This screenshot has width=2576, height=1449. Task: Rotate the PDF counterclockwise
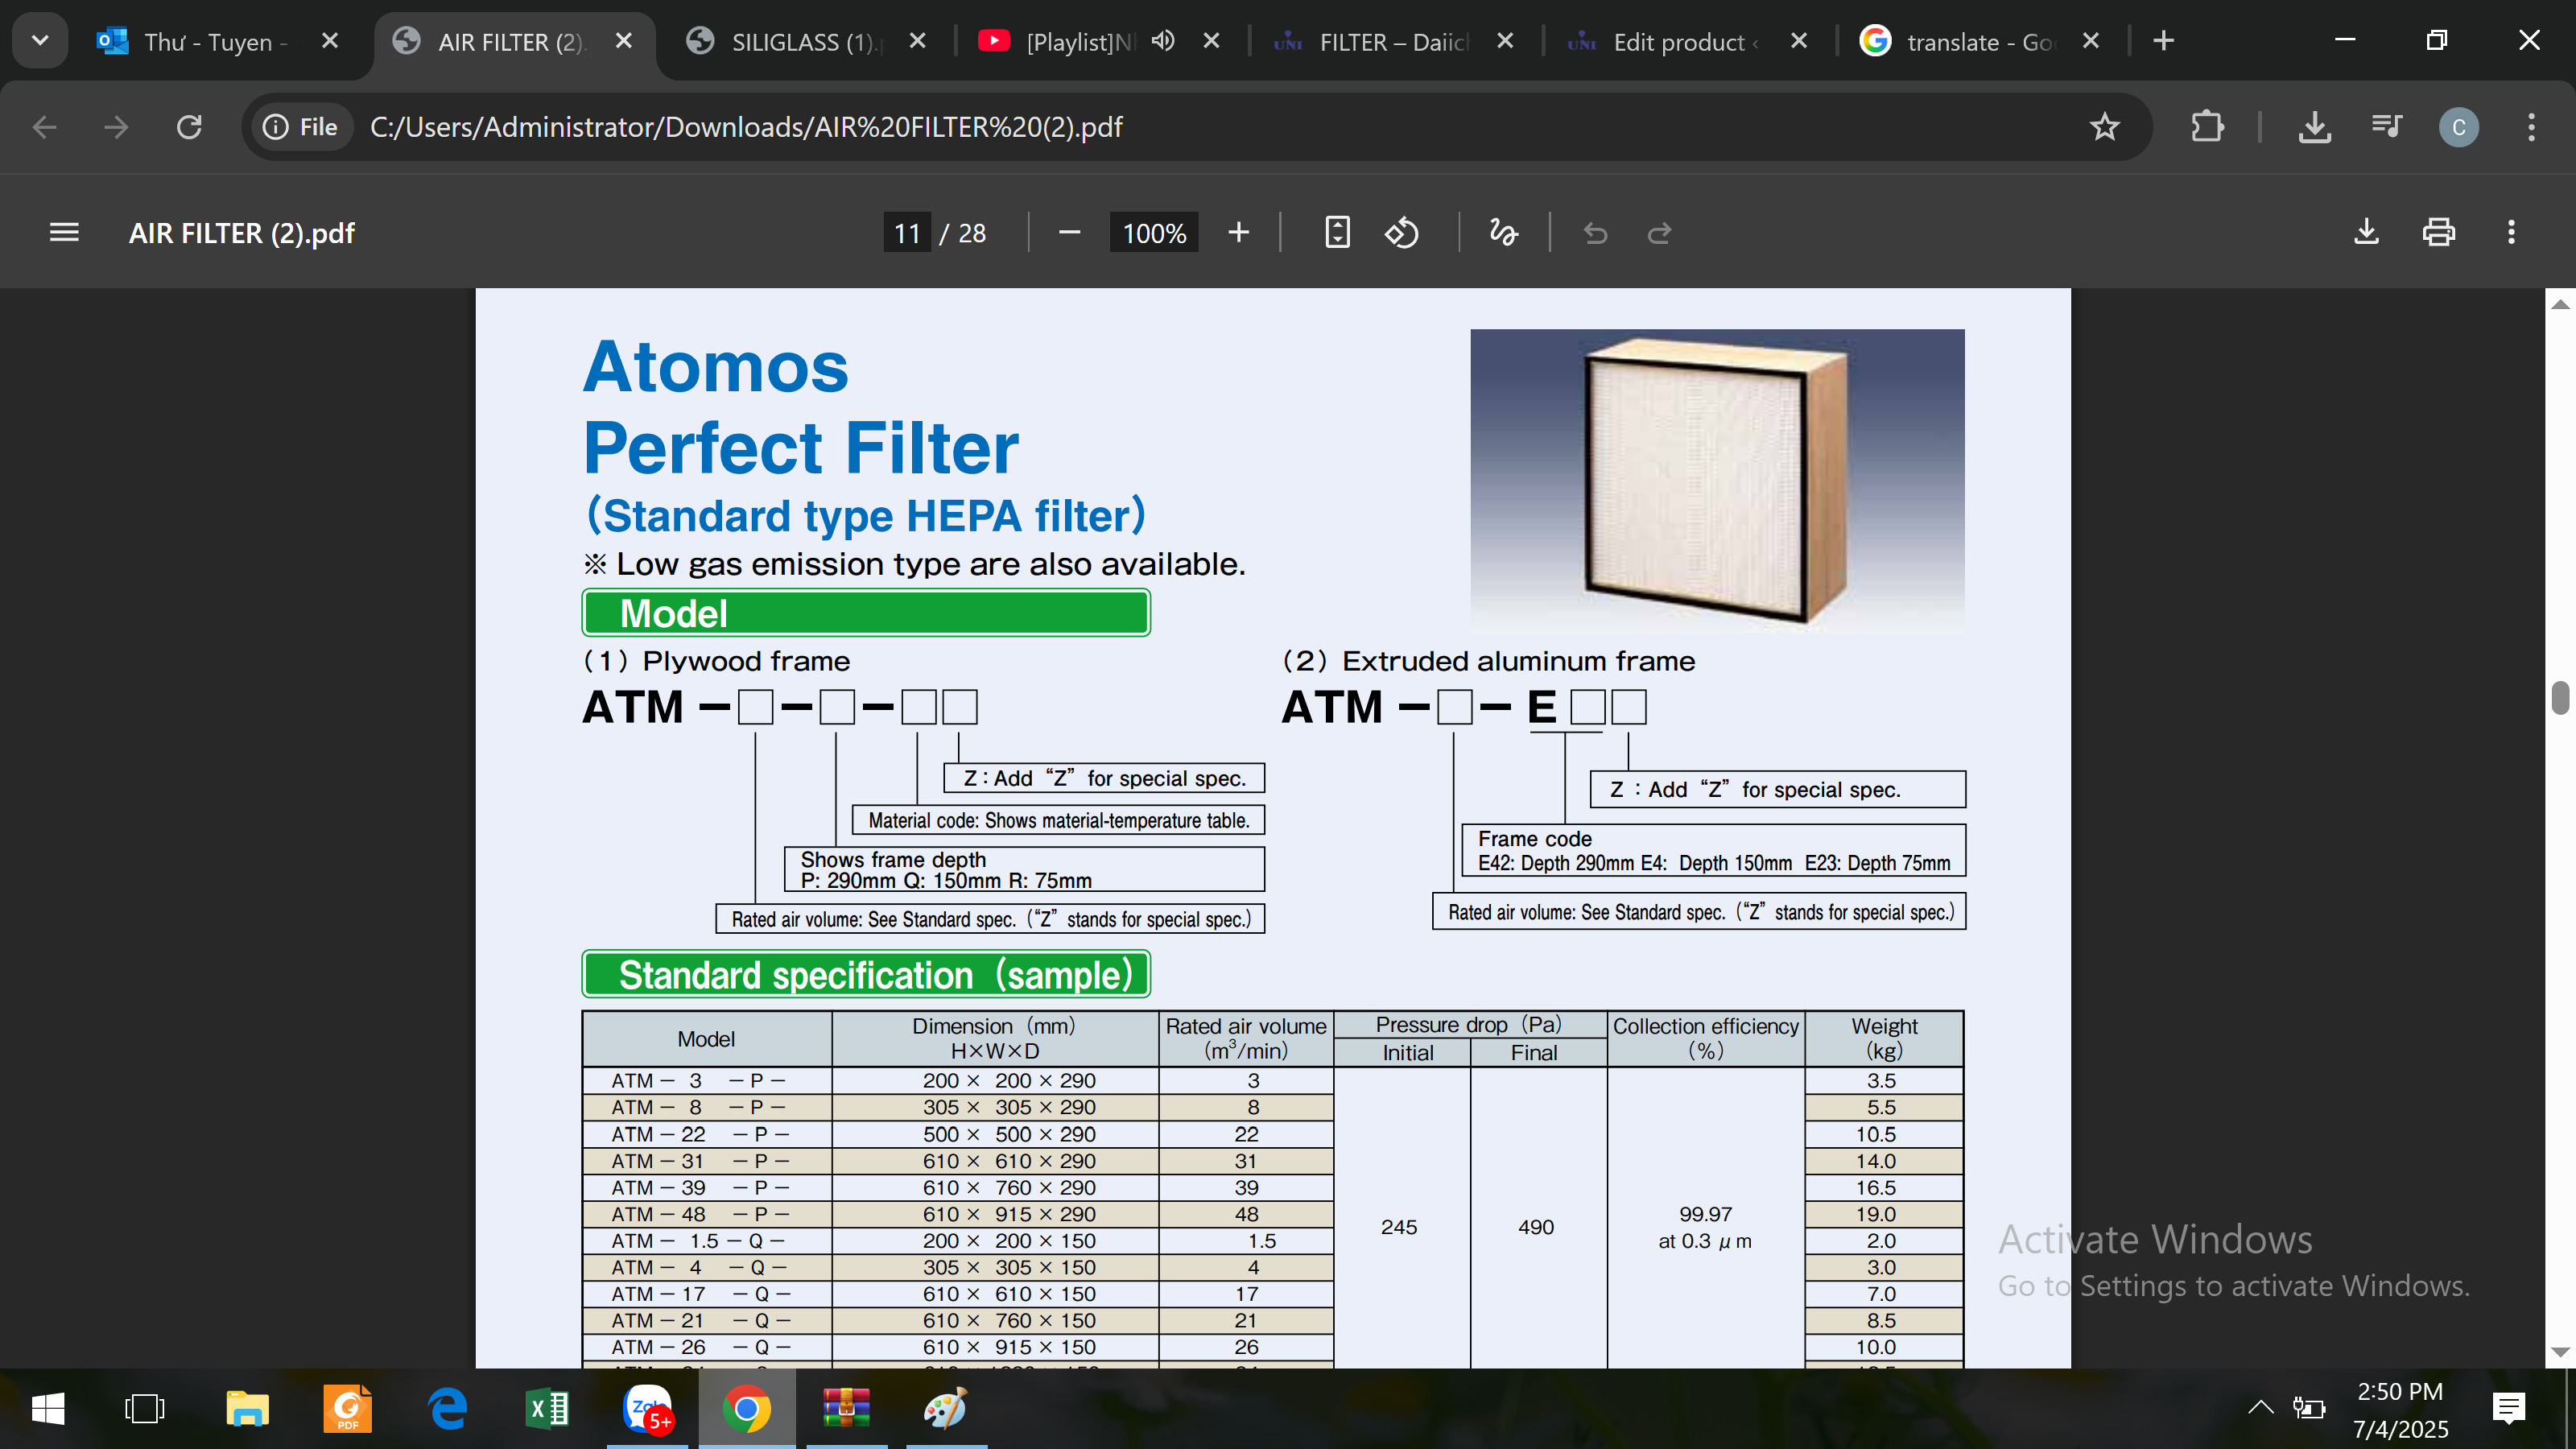1401,233
